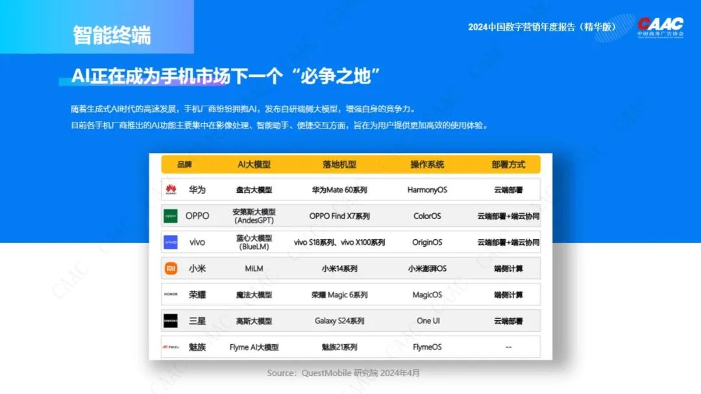Image resolution: width=701 pixels, height=394 pixels.
Task: Click the vivo S18系列、vivo X100系列 cell
Action: pos(339,242)
